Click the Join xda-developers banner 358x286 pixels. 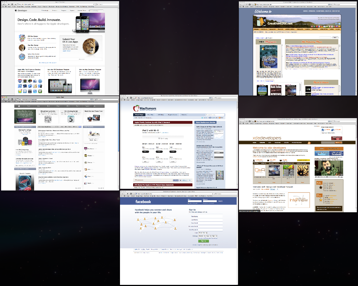click(329, 149)
